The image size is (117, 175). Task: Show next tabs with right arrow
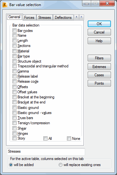82,17
